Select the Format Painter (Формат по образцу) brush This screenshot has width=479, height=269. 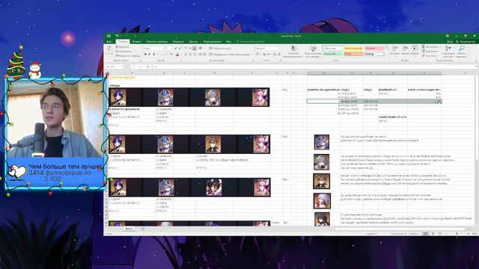[128, 56]
